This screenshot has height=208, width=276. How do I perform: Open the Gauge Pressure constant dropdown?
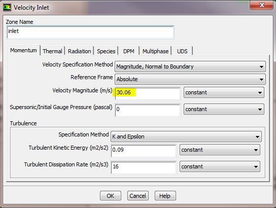(x=224, y=109)
